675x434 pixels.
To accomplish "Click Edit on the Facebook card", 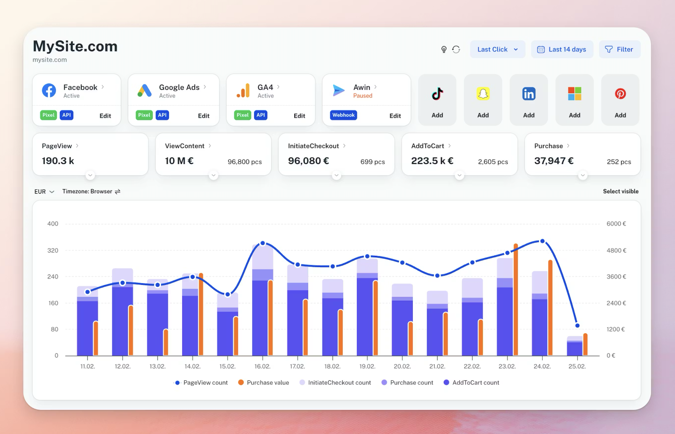I will pos(105,116).
